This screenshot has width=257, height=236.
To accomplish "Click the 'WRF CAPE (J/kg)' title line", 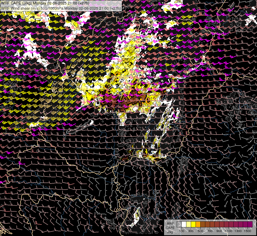I will [45, 3].
